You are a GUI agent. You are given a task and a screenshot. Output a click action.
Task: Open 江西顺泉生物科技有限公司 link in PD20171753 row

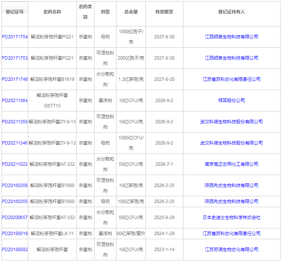point(231,58)
